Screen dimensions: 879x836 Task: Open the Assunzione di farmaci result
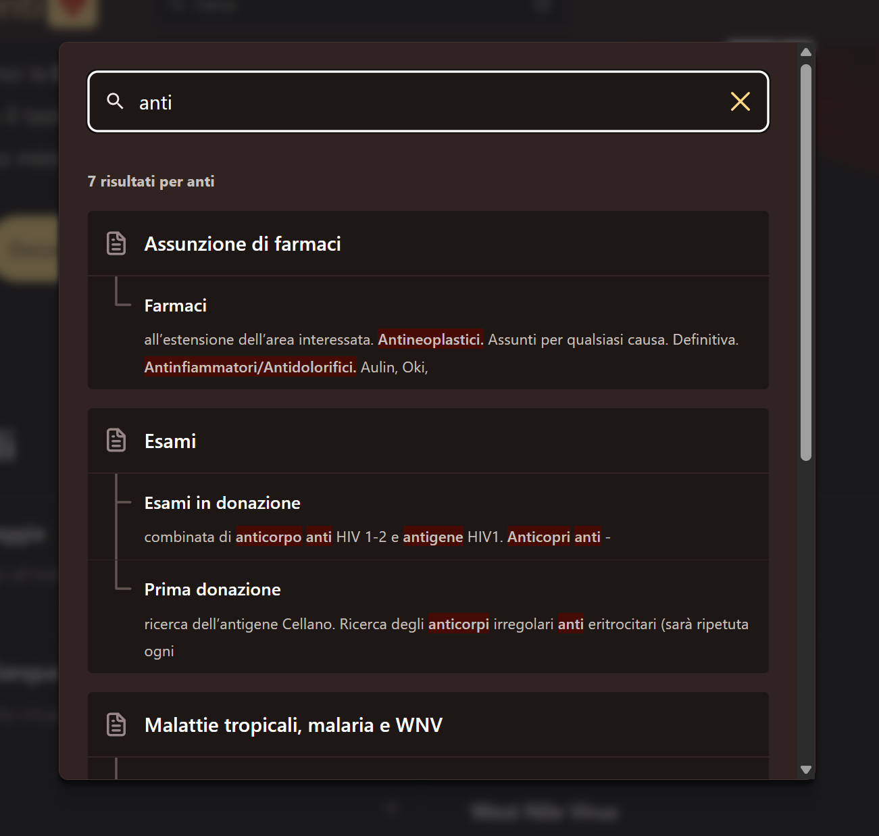[x=243, y=244]
